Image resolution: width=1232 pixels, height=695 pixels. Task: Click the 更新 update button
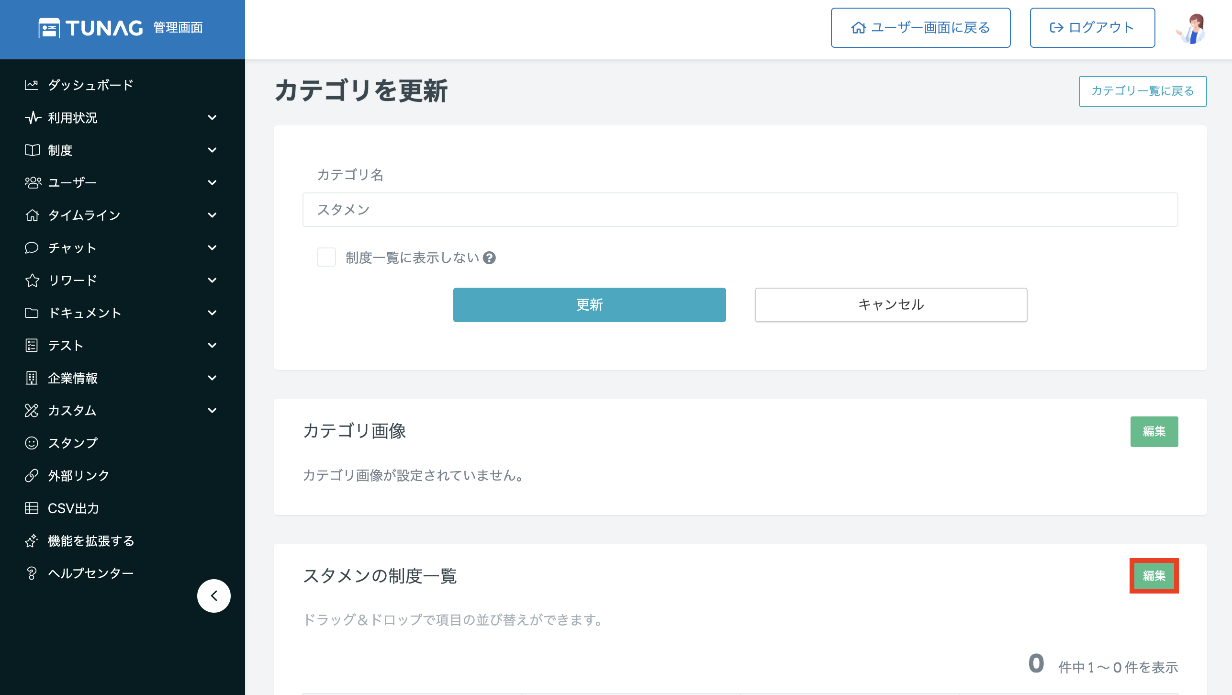(x=590, y=305)
